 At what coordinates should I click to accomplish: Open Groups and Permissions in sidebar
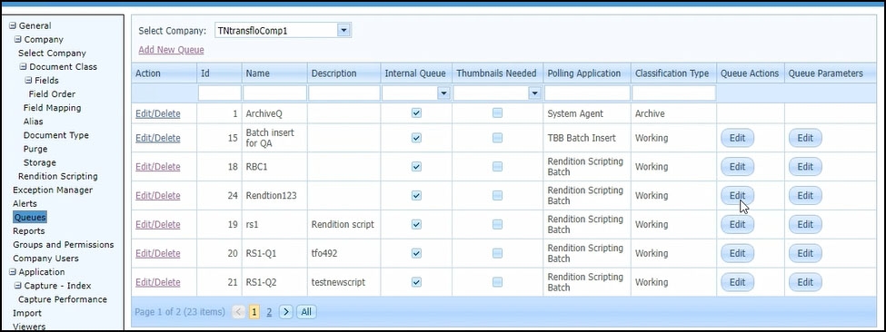click(64, 245)
